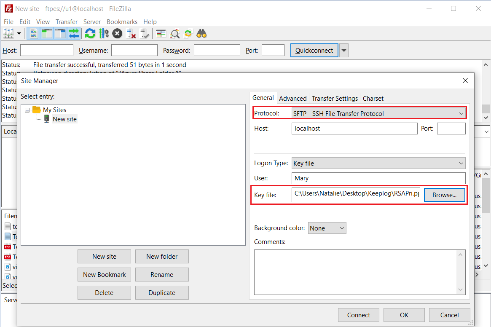Edit the User field containing Mary
The image size is (491, 327).
[378, 178]
